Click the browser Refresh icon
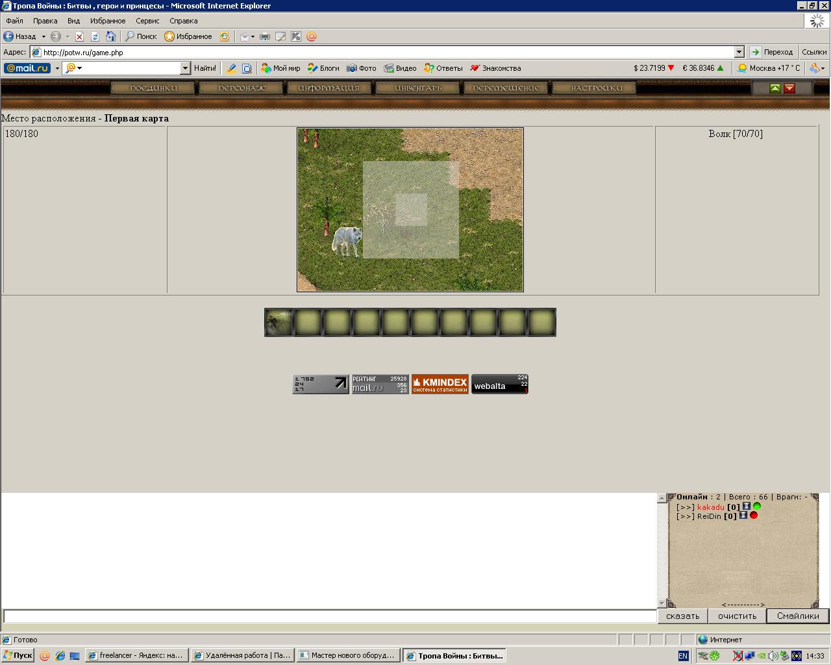Screen dimensions: 831x665 95,36
